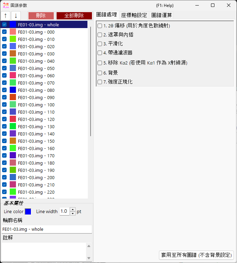Click the 圖譜參數 window app icon

(6, 5)
